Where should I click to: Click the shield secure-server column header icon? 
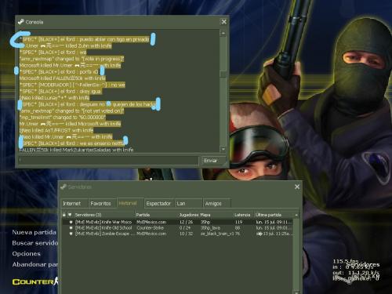(x=70, y=215)
